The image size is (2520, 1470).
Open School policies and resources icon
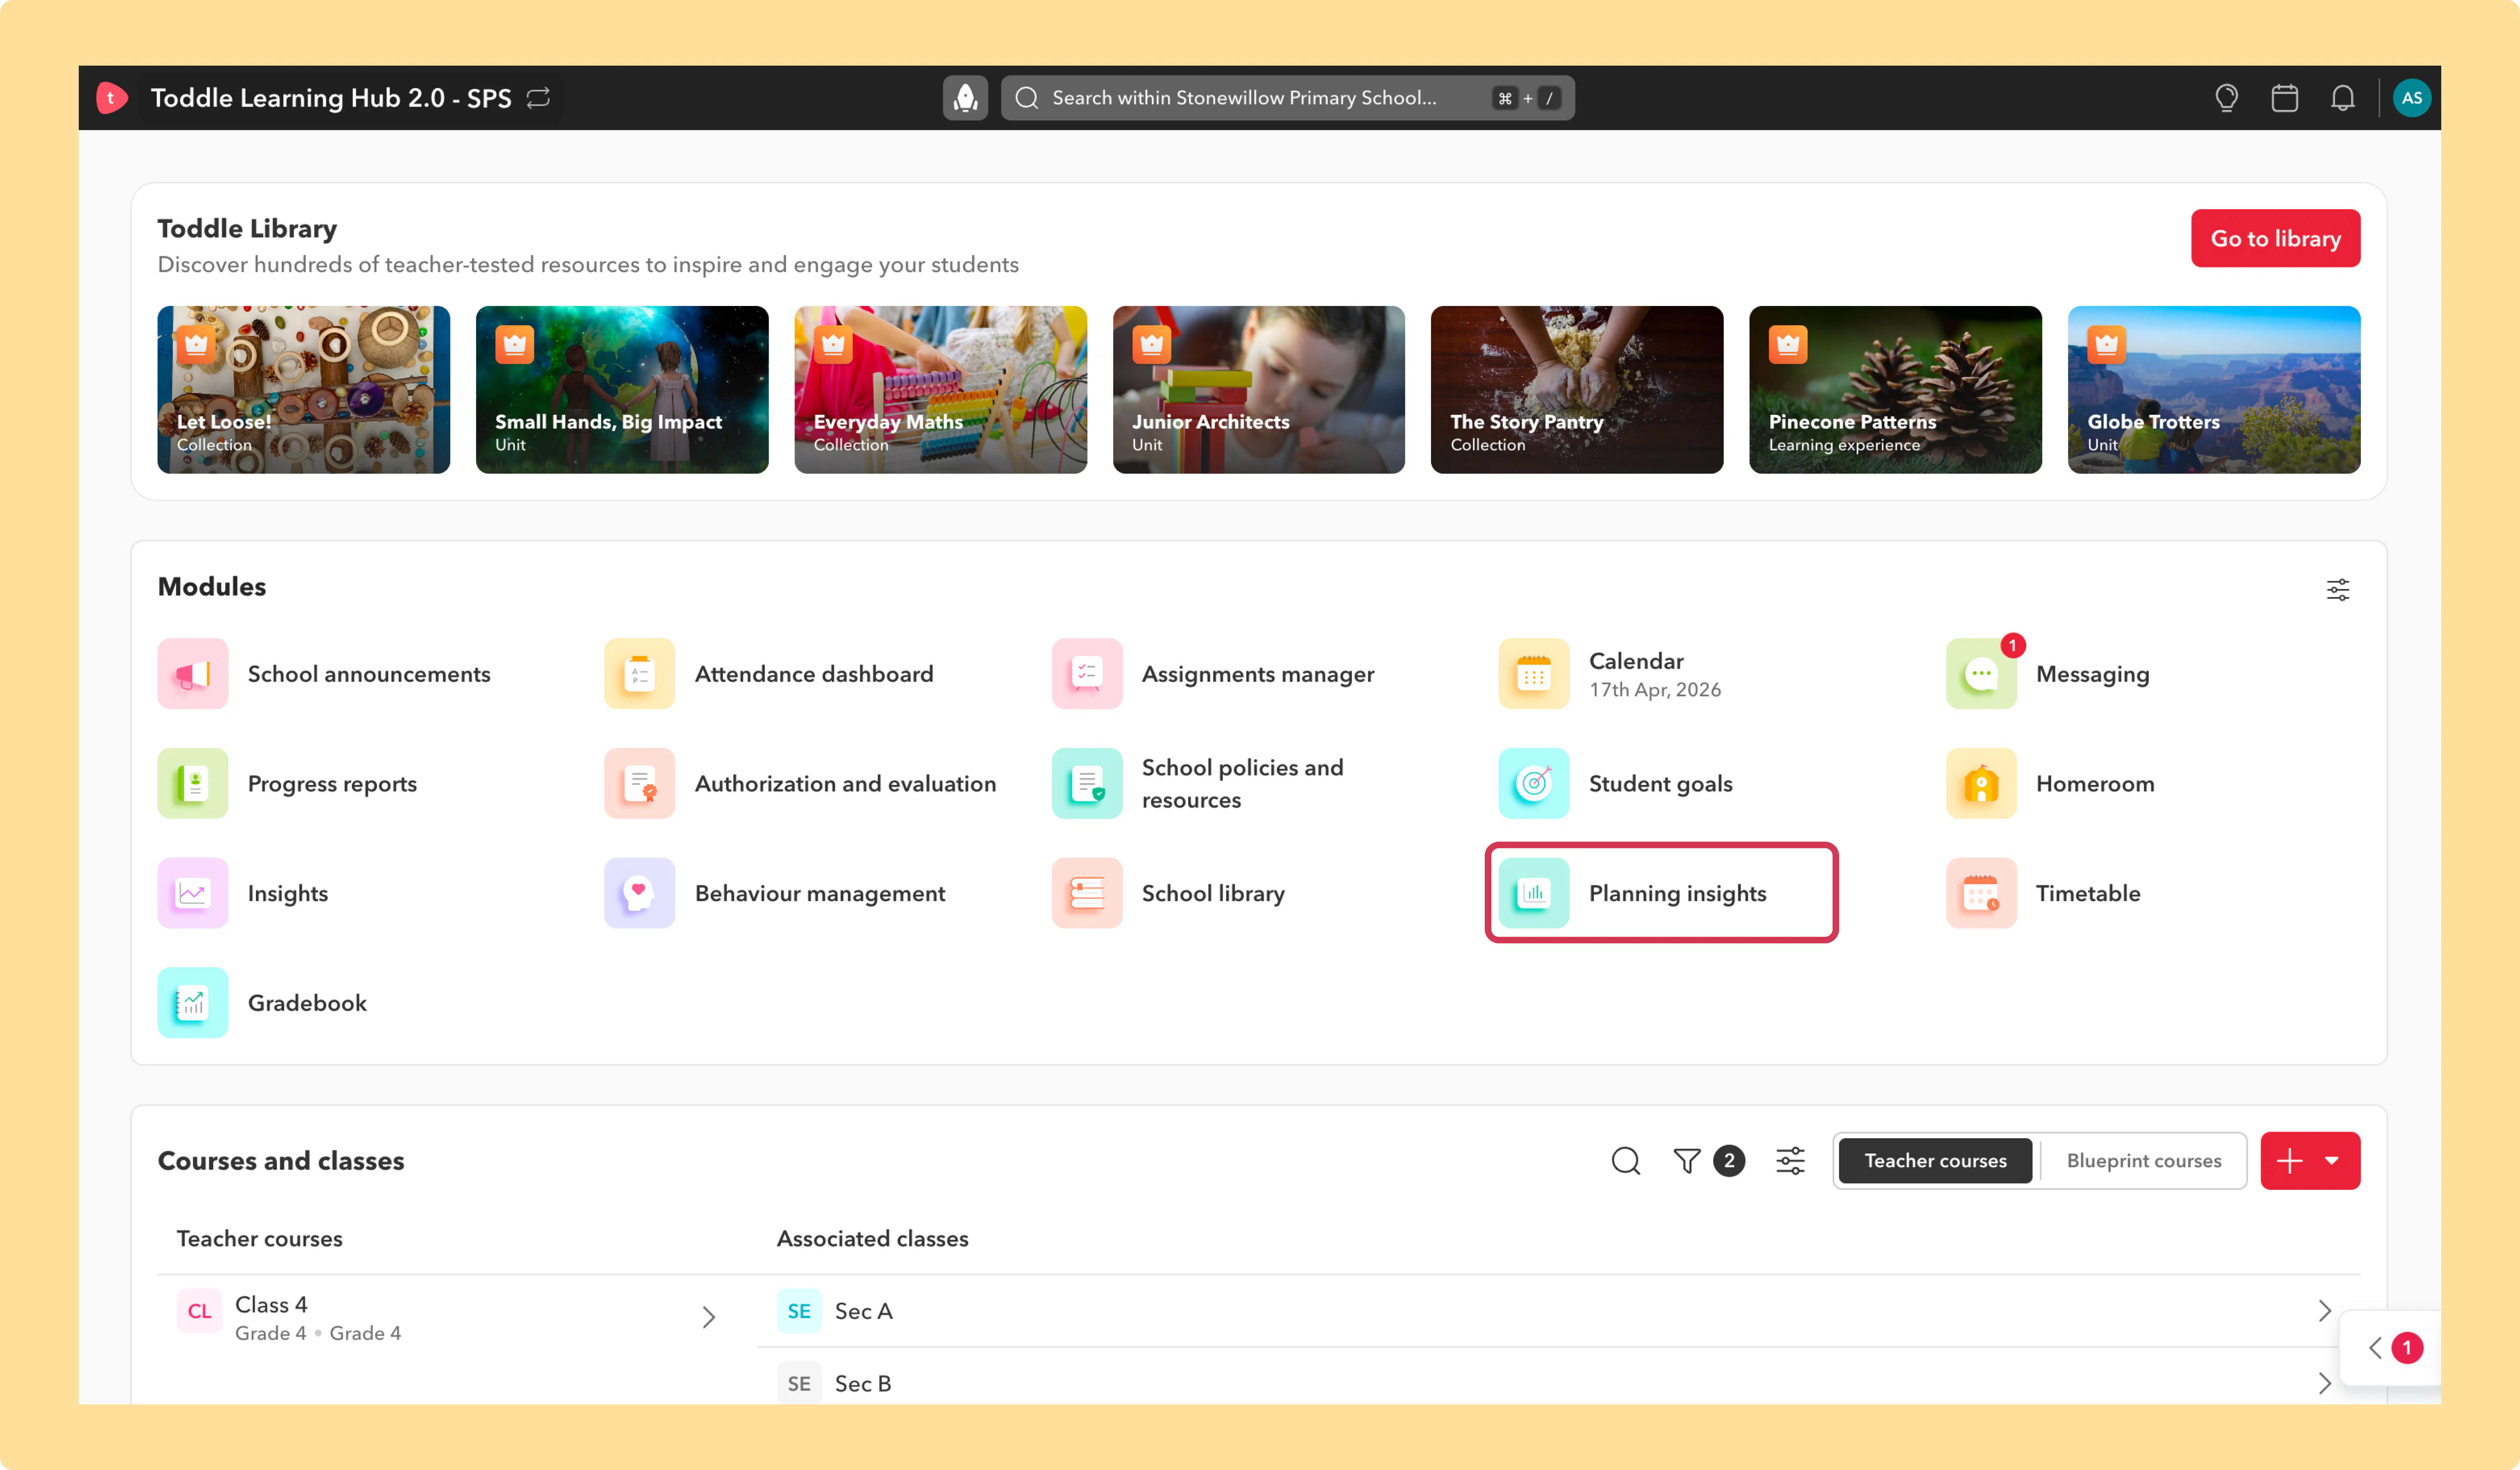click(x=1087, y=784)
